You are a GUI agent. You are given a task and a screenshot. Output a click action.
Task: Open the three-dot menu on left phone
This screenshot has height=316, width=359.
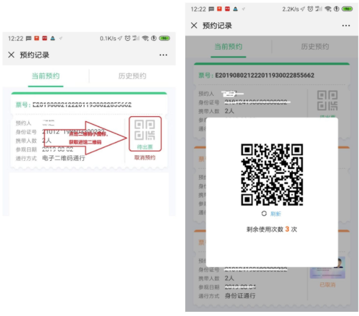pos(163,55)
